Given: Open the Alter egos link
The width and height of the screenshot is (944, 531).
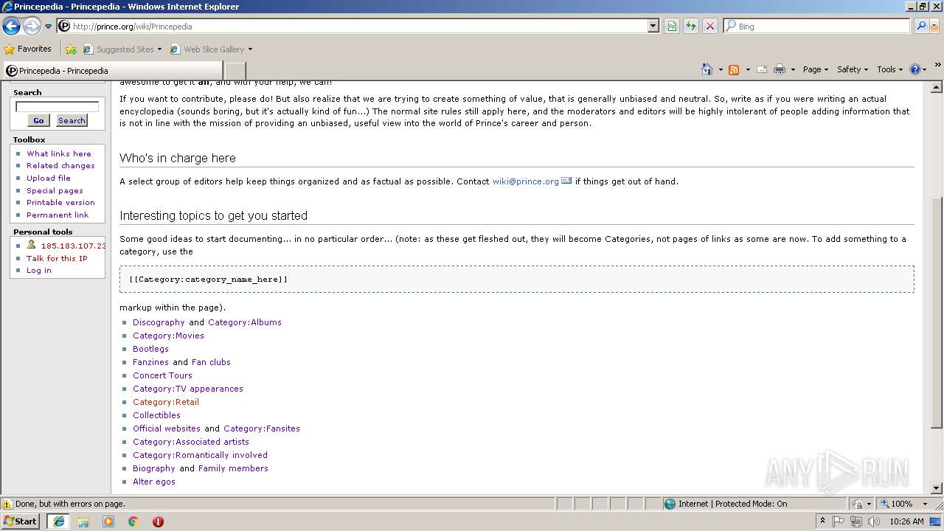Looking at the screenshot, I should (x=154, y=482).
